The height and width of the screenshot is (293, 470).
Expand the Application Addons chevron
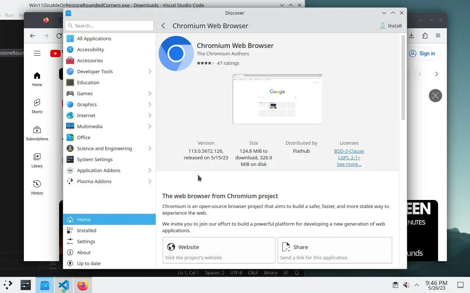pyautogui.click(x=150, y=170)
